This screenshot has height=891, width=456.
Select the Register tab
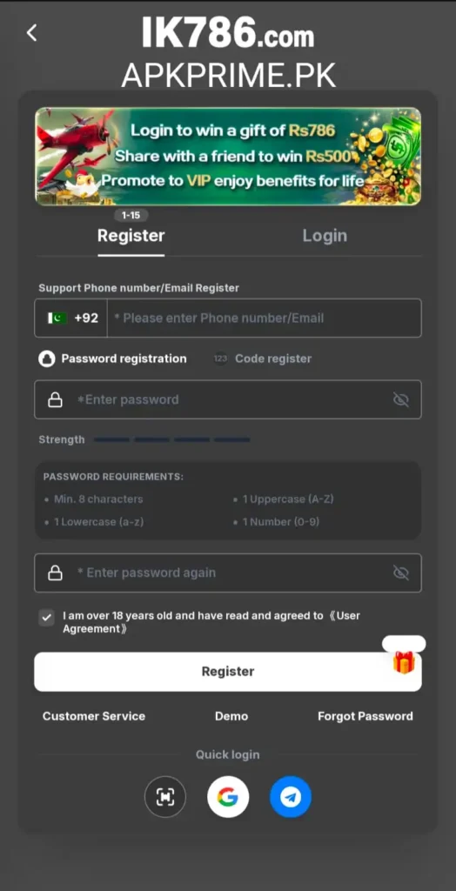coord(131,236)
